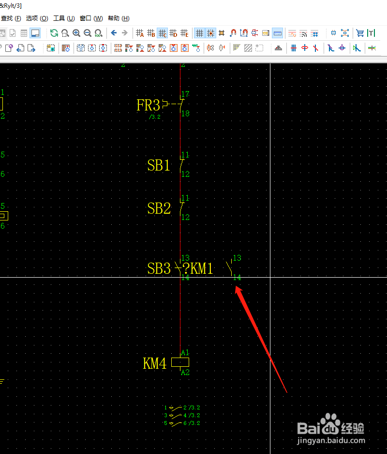
Task: Toggle snap to grid
Action: (210, 33)
